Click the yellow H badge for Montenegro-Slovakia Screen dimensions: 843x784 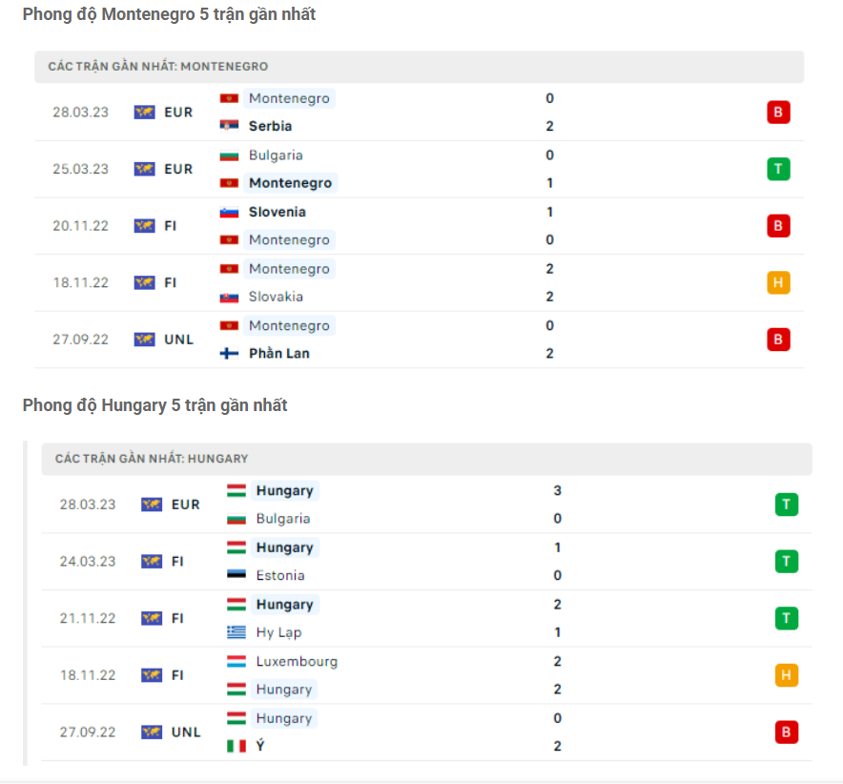[779, 282]
